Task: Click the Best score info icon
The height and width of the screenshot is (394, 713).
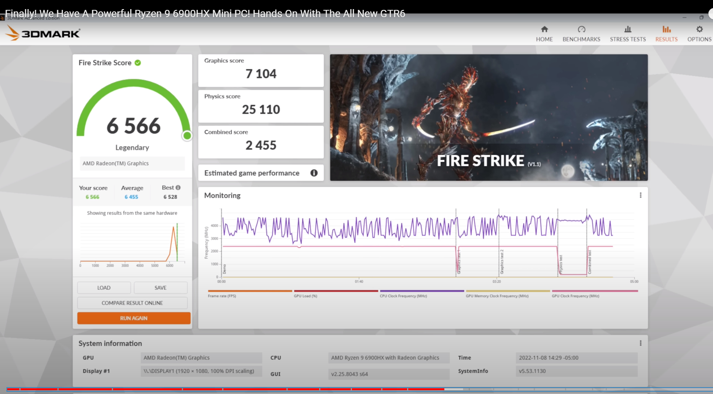Action: coord(178,187)
